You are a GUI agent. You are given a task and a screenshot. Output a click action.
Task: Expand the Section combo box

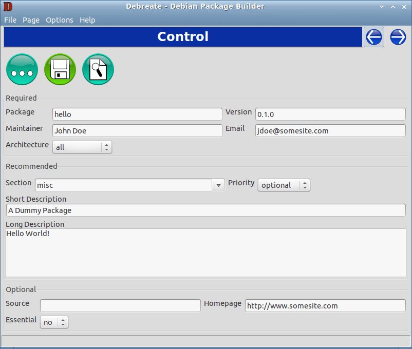(219, 185)
